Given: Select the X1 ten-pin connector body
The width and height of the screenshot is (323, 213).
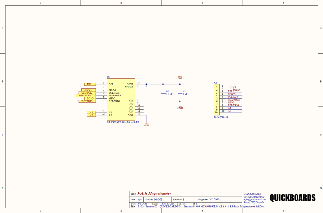Looking at the screenshot, I should coord(216,100).
